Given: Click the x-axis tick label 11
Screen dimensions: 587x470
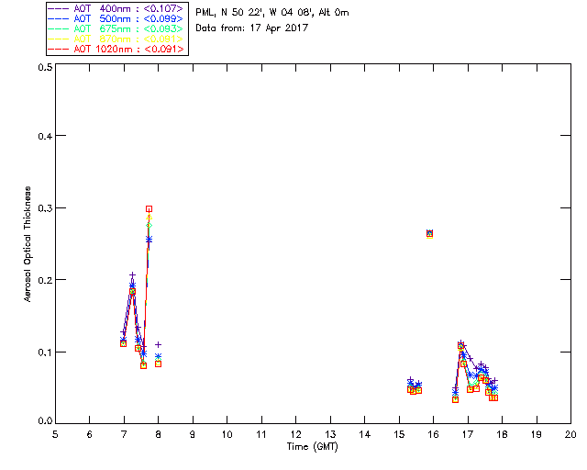Looking at the screenshot, I should (261, 434).
